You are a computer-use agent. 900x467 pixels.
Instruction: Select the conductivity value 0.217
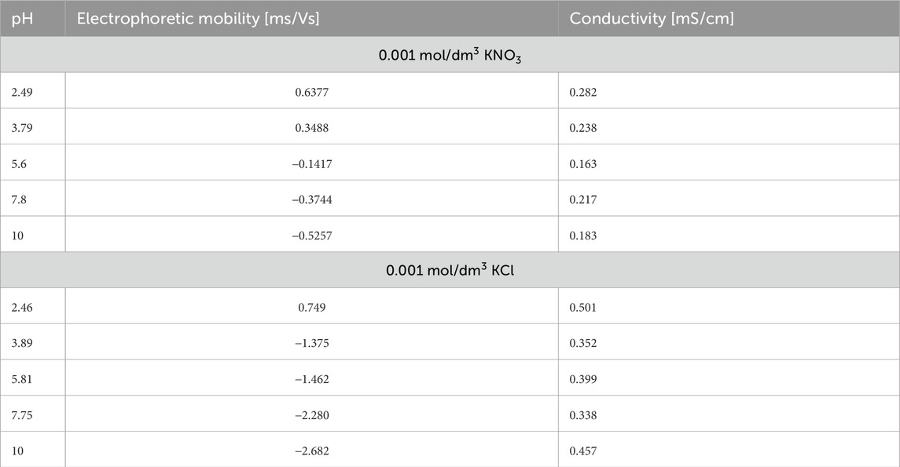[583, 200]
